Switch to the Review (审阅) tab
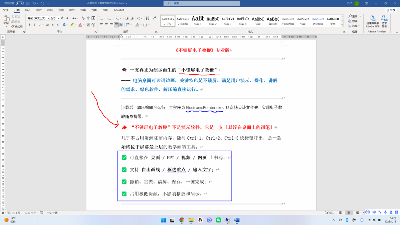Screen dimensions: 400x225 [x=83, y=10]
